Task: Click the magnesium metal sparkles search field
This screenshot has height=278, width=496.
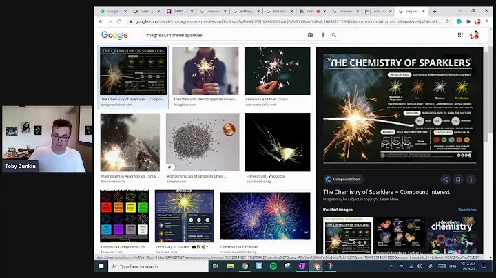Action: (225, 35)
